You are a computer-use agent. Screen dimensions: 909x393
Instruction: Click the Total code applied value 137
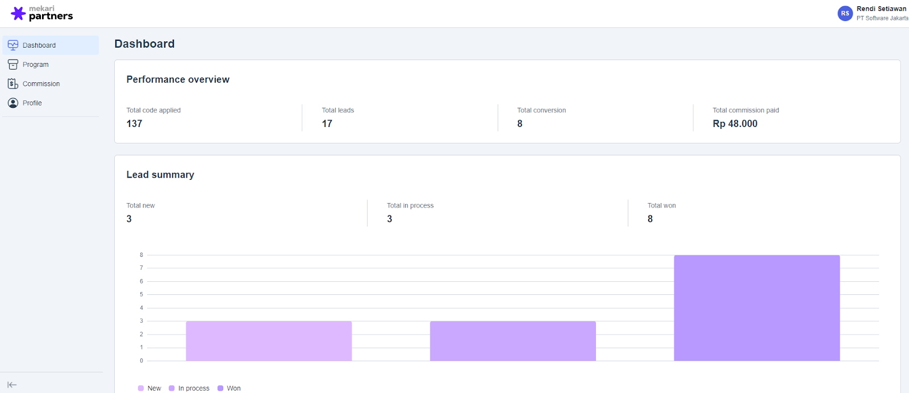[134, 124]
